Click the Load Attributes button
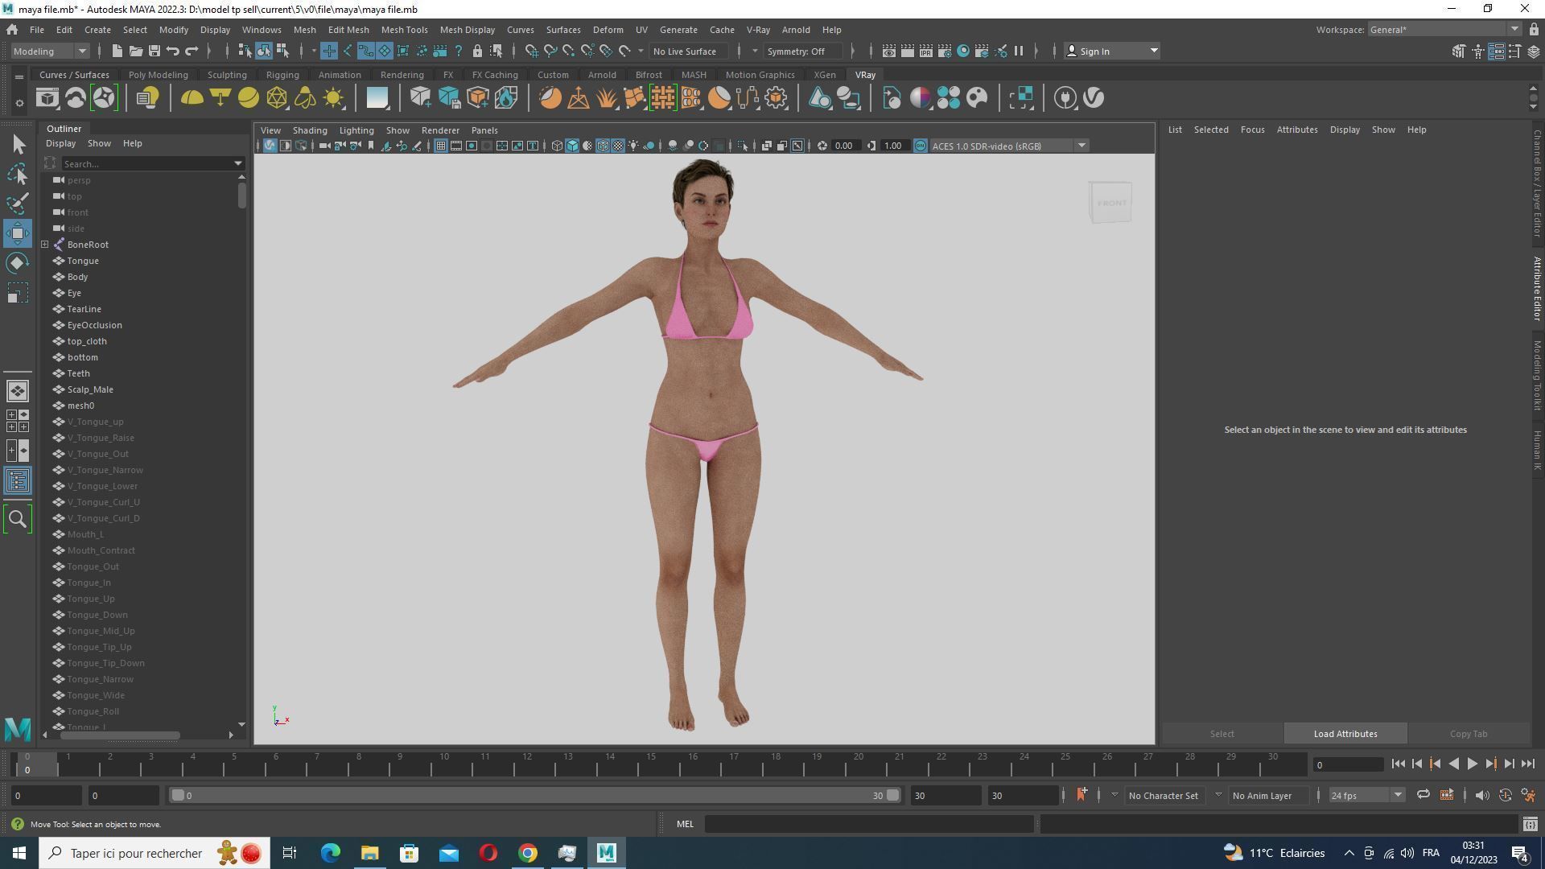 pos(1345,734)
